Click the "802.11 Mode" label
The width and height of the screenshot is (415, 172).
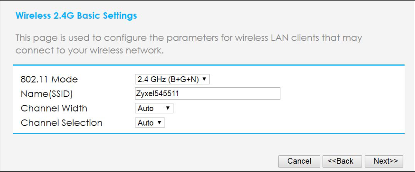[49, 79]
